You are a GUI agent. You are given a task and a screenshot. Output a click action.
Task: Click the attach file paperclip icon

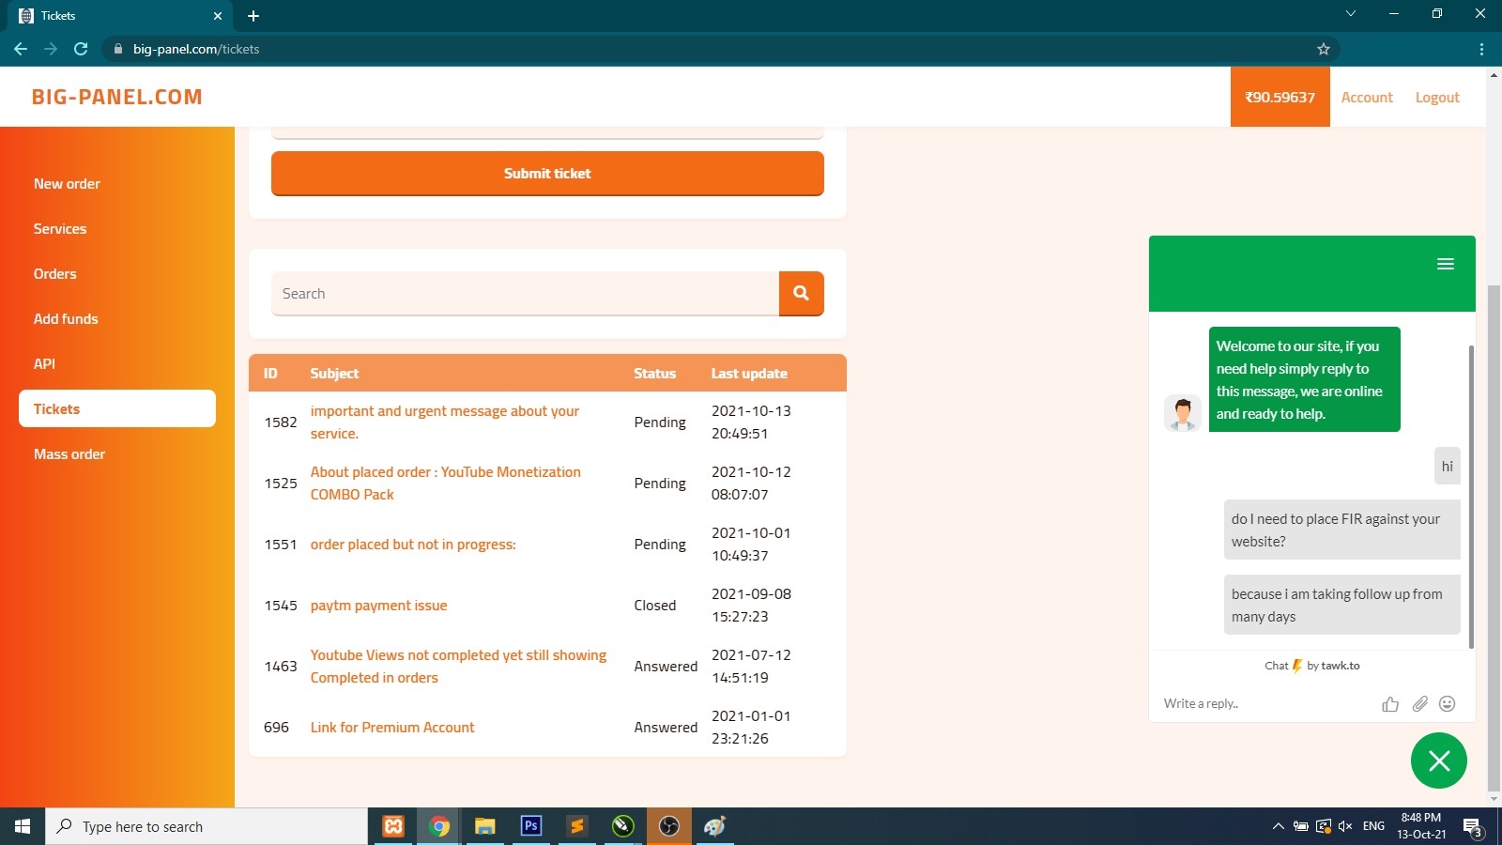[x=1419, y=704]
